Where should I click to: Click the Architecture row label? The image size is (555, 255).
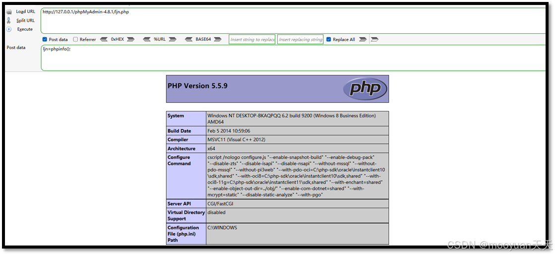point(182,149)
